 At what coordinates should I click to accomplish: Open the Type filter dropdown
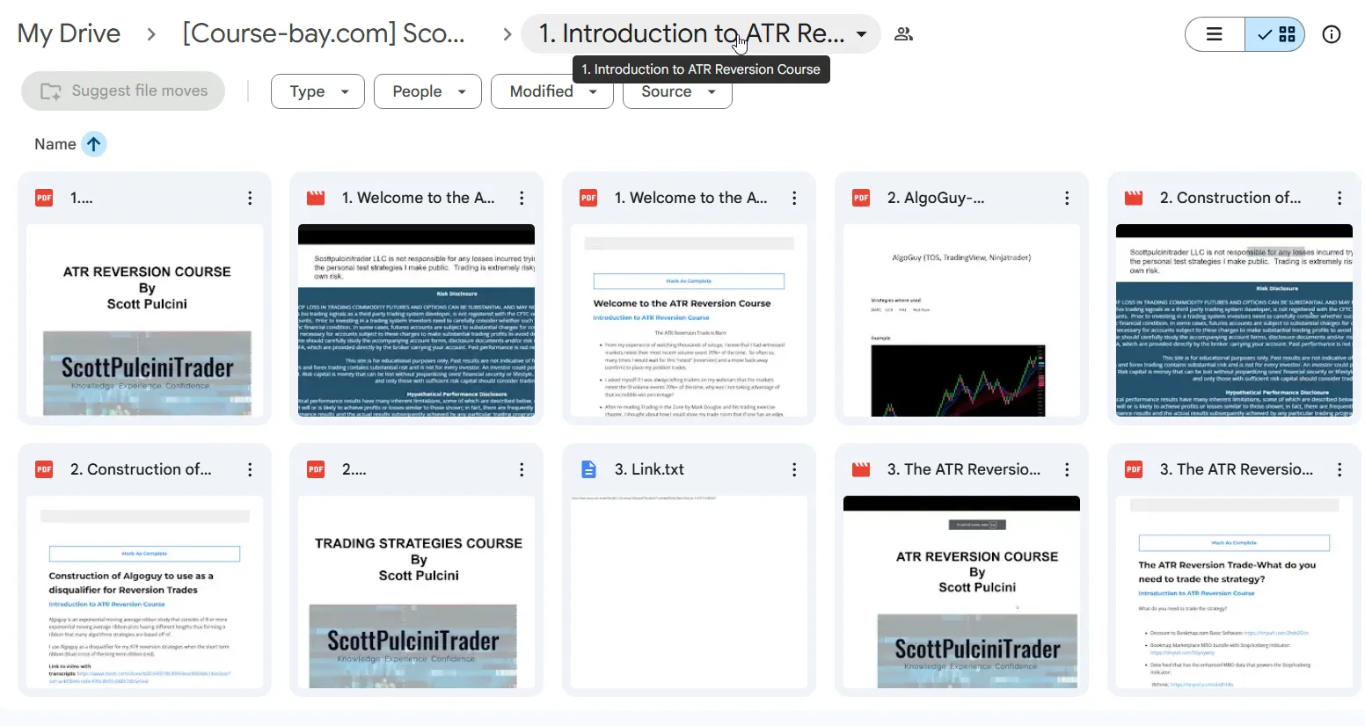tap(318, 91)
